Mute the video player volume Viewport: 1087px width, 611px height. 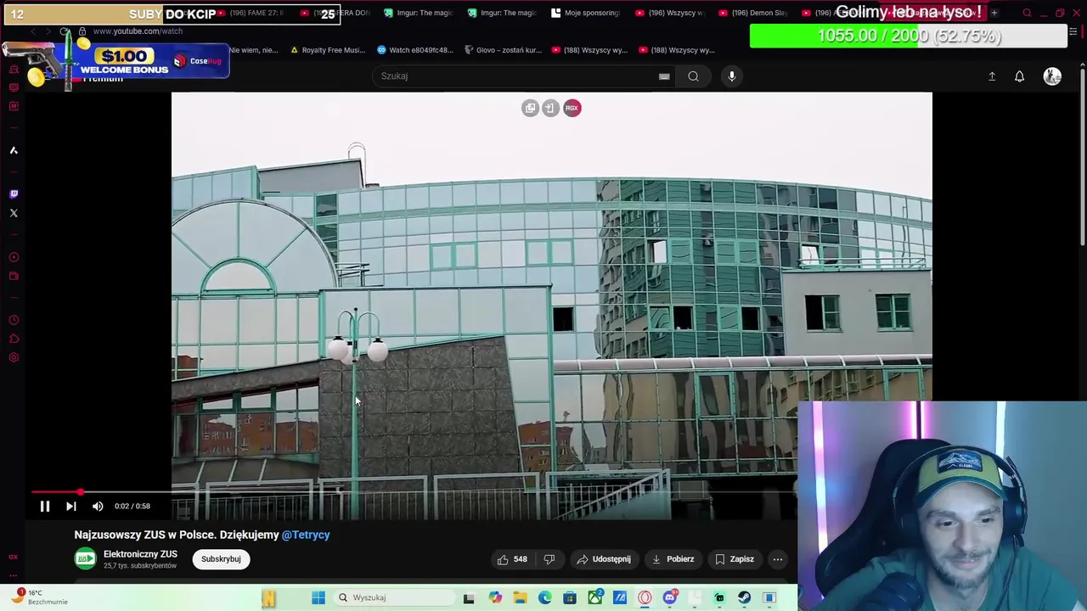(98, 507)
